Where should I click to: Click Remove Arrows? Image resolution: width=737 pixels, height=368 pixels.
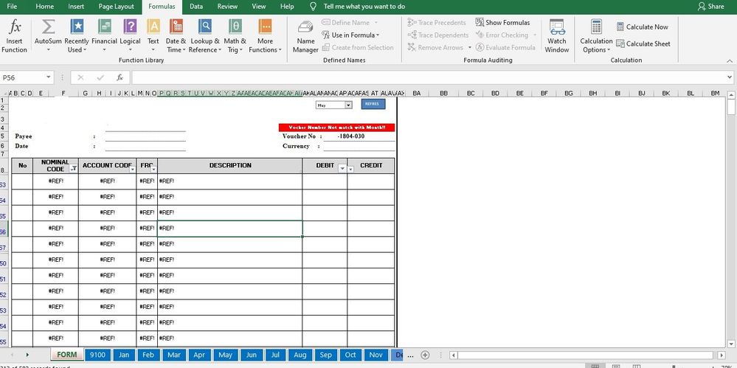click(435, 47)
